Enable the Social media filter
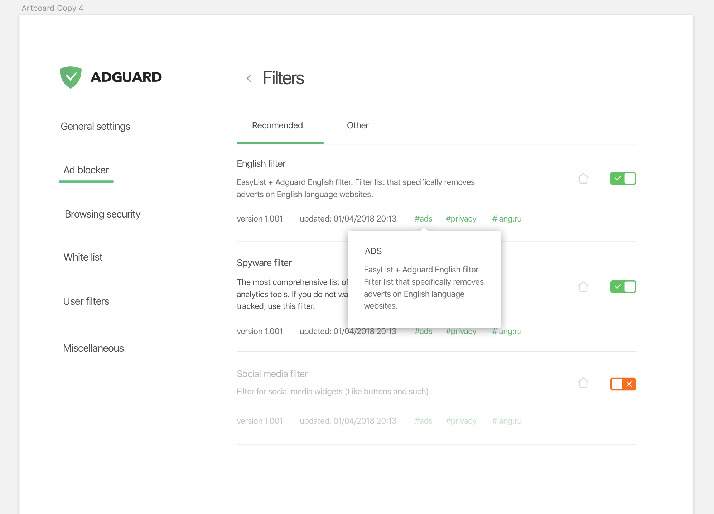This screenshot has width=714, height=514. [623, 384]
